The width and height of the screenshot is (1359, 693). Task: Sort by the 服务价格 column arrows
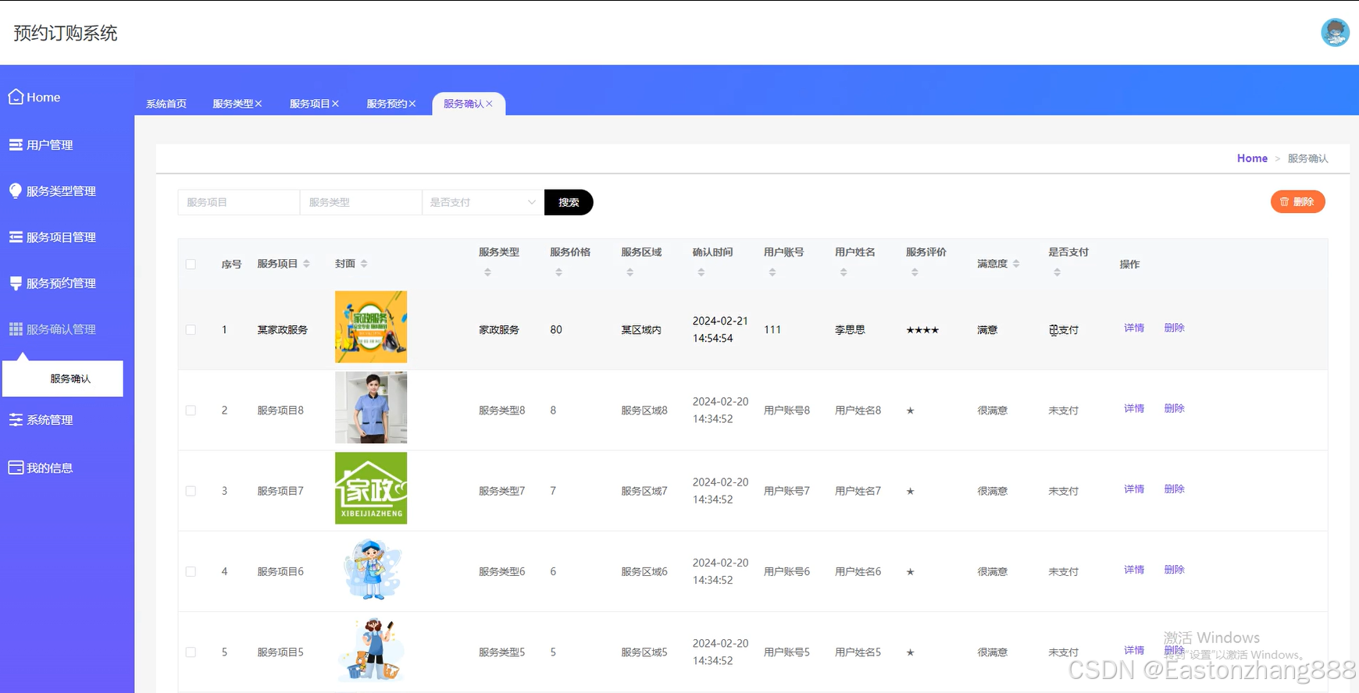558,272
